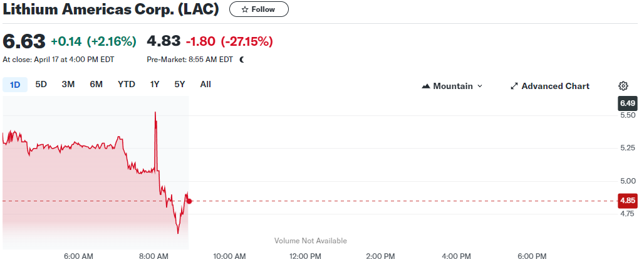
Task: Click the red current-price dot on chart
Action: [189, 201]
